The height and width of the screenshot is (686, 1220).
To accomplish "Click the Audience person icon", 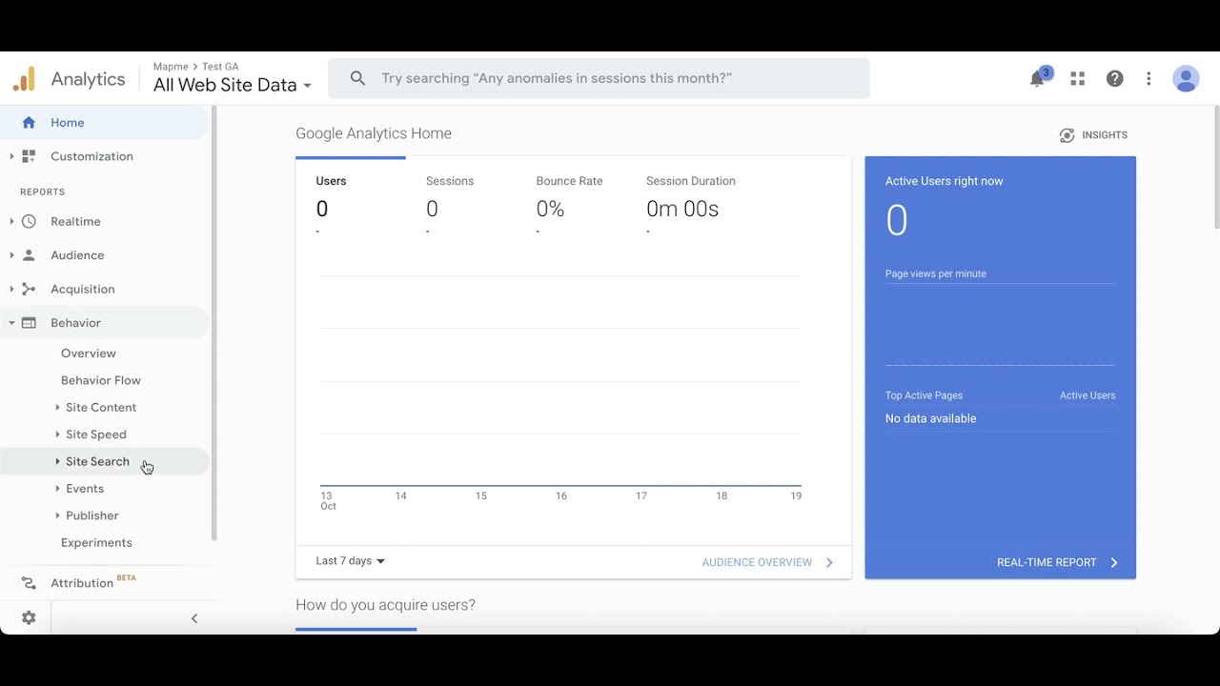I will (29, 255).
